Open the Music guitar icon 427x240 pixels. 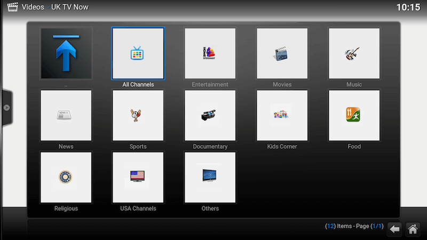pyautogui.click(x=354, y=53)
